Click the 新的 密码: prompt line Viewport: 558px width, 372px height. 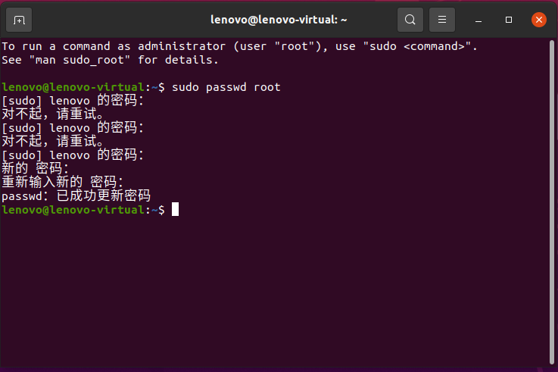pos(36,168)
